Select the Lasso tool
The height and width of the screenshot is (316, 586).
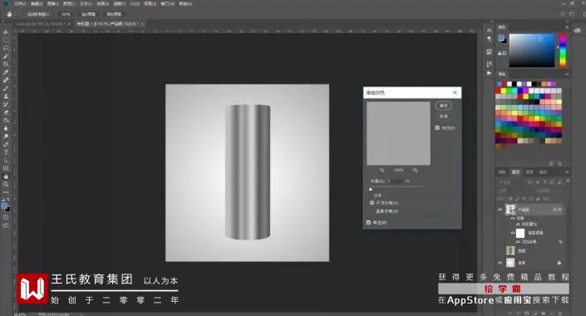point(6,48)
